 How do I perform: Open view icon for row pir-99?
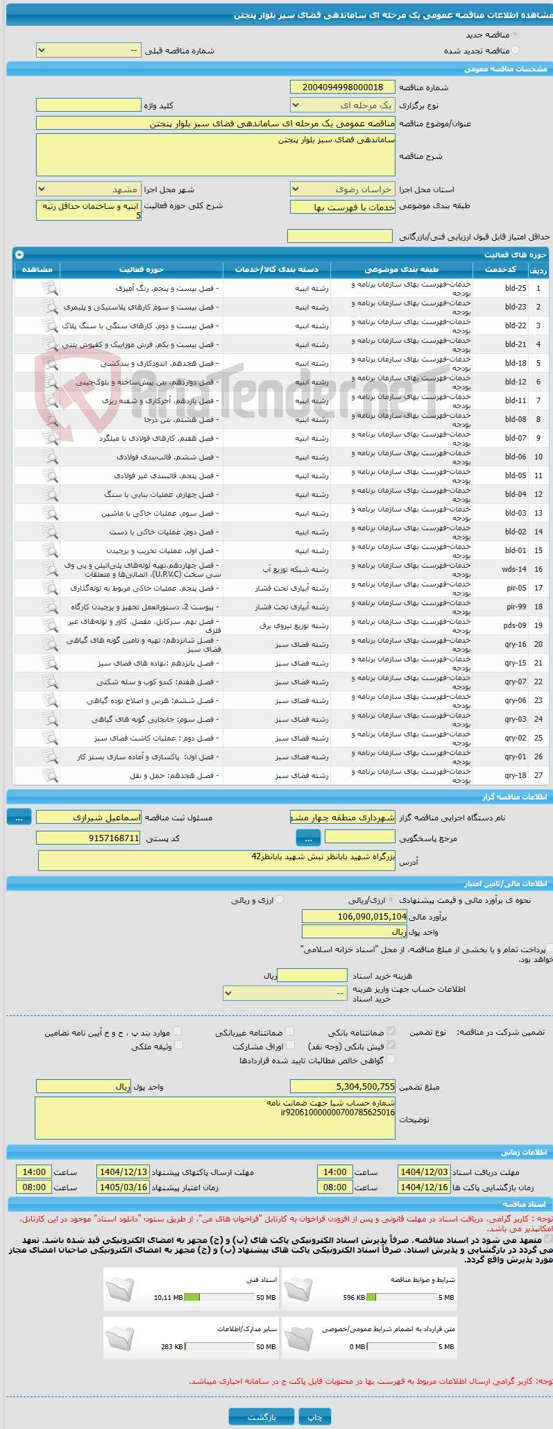tap(50, 607)
